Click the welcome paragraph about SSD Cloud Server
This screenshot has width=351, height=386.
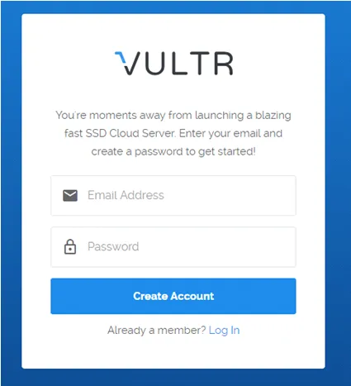pos(173,133)
